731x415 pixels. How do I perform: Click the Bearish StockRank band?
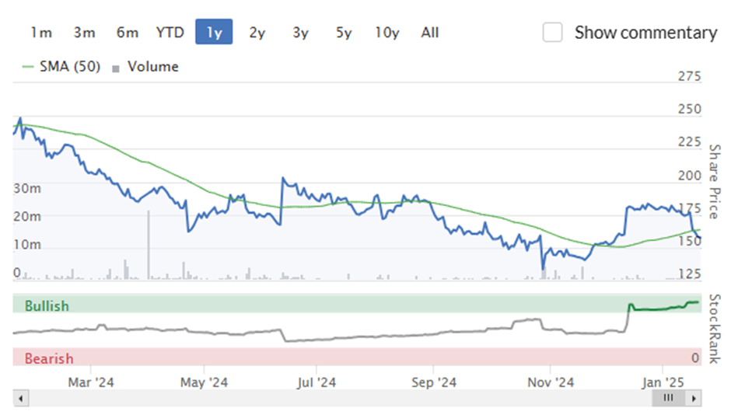point(357,357)
